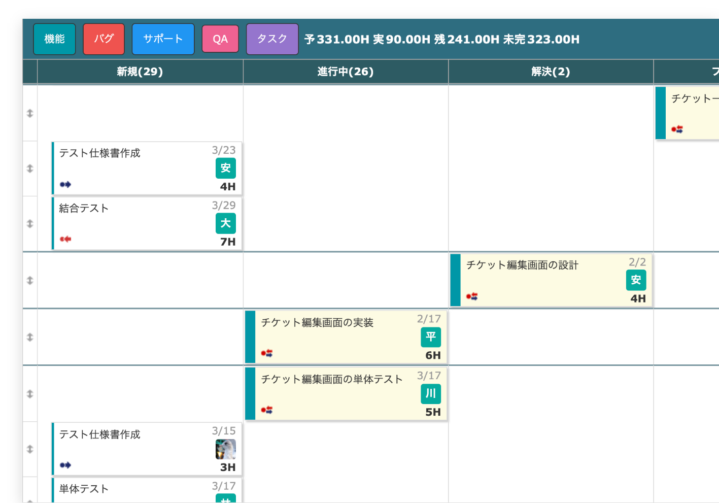This screenshot has width=719, height=503.
Task: Click 安 assignee badge on チケット編集画面の設計 card
Action: coord(636,280)
